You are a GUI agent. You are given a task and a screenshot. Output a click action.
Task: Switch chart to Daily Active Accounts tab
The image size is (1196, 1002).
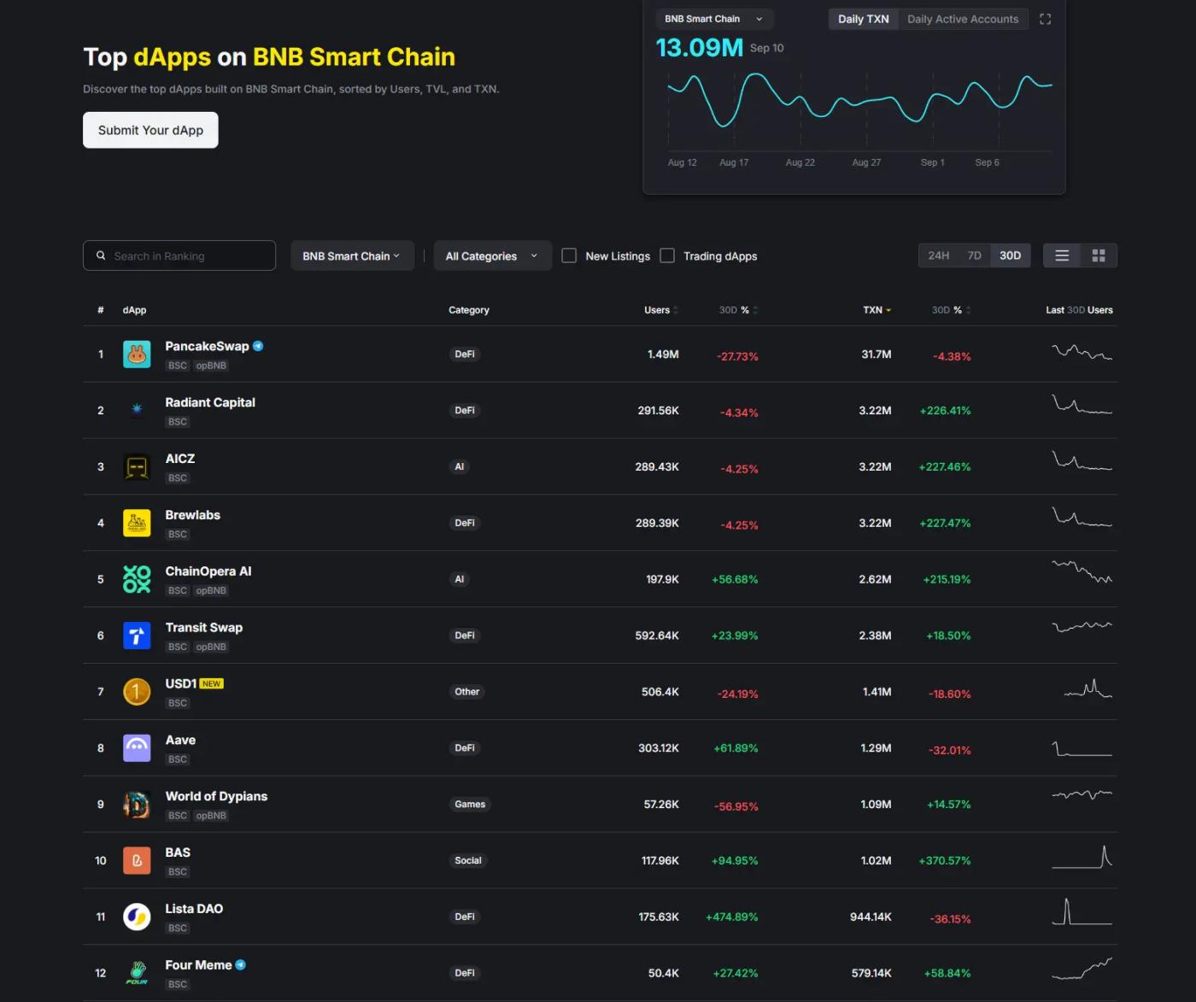coord(963,19)
